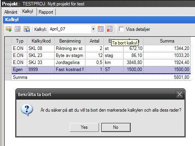Open the Rapport tab

[x=46, y=12]
